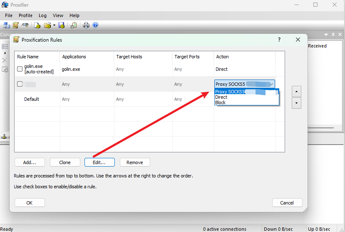The height and width of the screenshot is (232, 345).
Task: Click horizontal scrollbar in Connections pane
Action: (x=320, y=128)
